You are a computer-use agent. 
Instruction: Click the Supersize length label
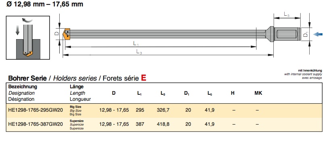click(77, 125)
